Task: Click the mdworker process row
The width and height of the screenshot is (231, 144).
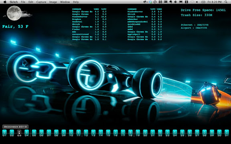Action: [x=144, y=19]
